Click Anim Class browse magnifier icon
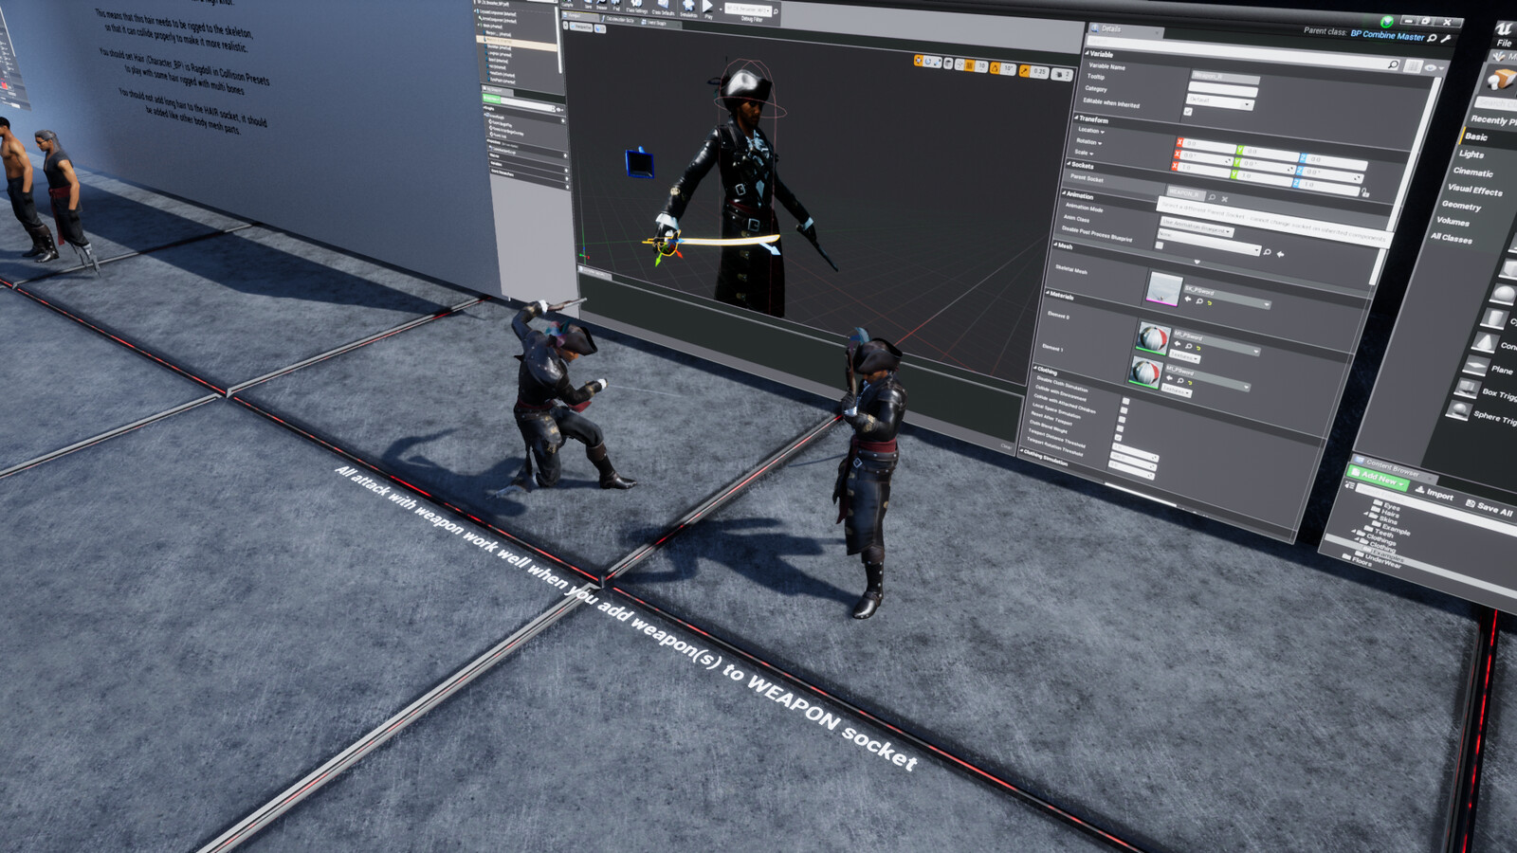This screenshot has height=853, width=1517. click(1267, 252)
